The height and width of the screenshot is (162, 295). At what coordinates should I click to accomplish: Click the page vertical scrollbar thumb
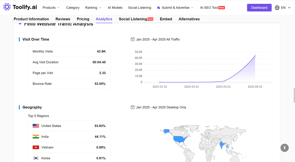(x=294, y=95)
